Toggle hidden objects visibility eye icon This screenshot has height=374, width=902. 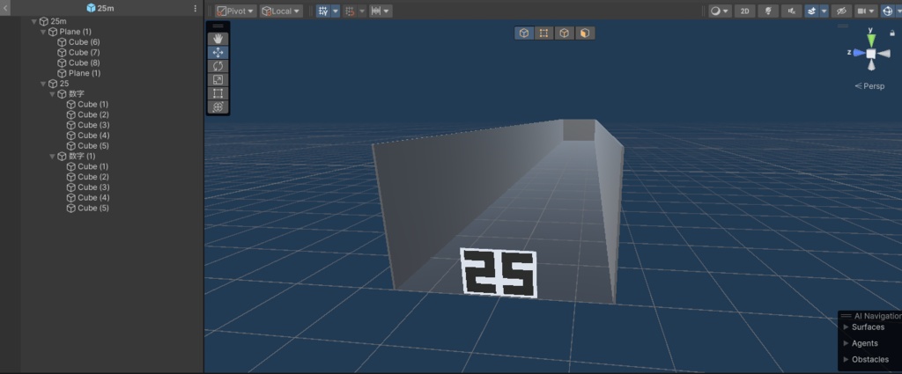point(841,11)
